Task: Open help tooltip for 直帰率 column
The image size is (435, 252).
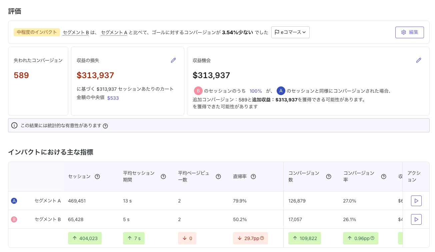Action: tap(253, 177)
